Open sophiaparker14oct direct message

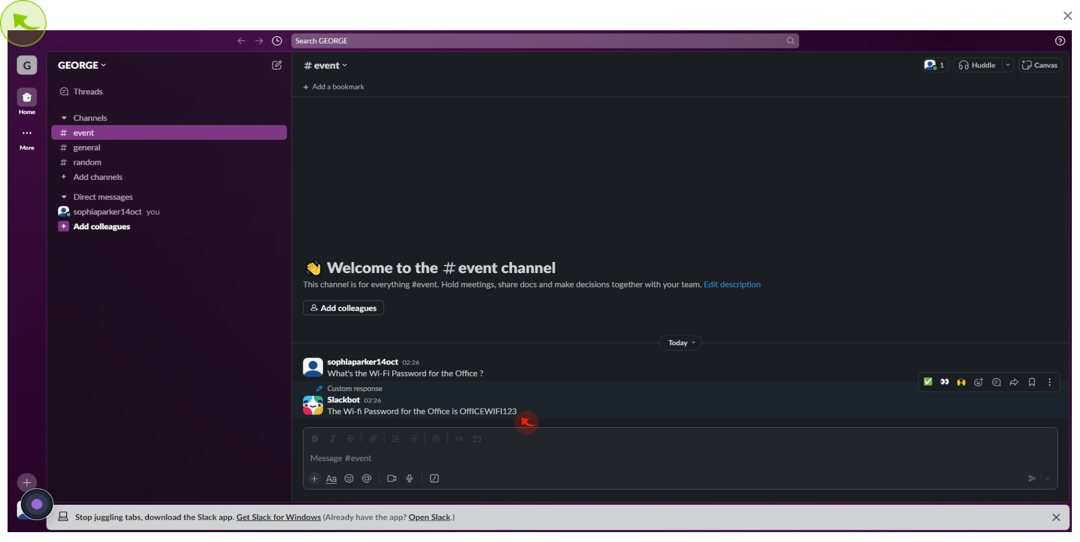[x=169, y=211]
